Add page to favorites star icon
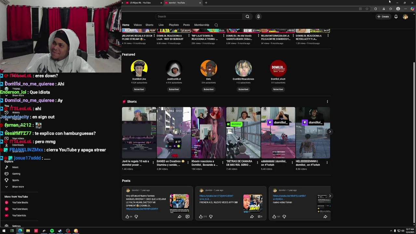The height and width of the screenshot is (234, 416). click(367, 9)
